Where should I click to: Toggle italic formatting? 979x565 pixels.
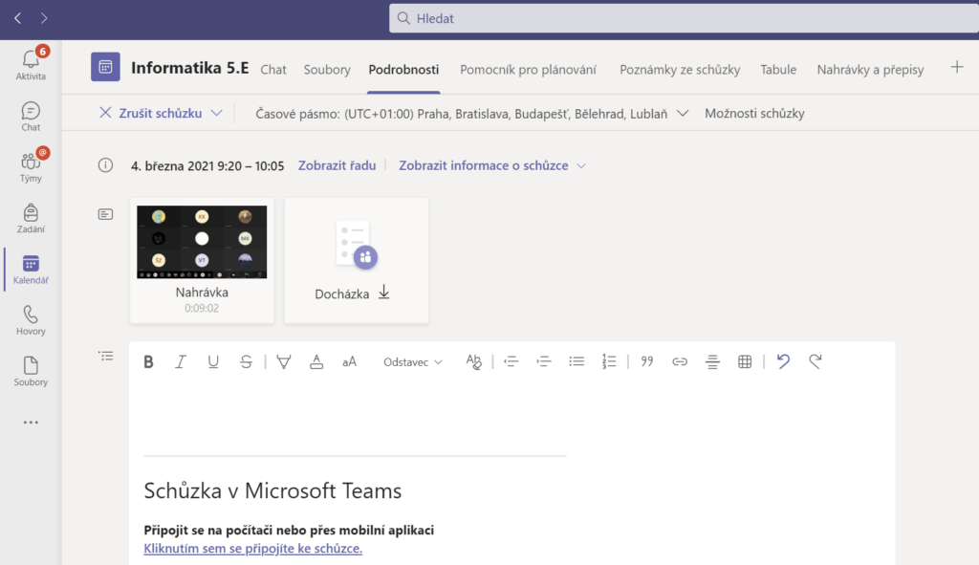coord(181,361)
